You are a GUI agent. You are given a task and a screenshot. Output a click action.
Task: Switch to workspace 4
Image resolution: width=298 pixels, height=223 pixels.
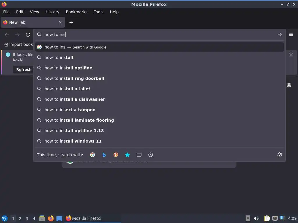(34, 219)
